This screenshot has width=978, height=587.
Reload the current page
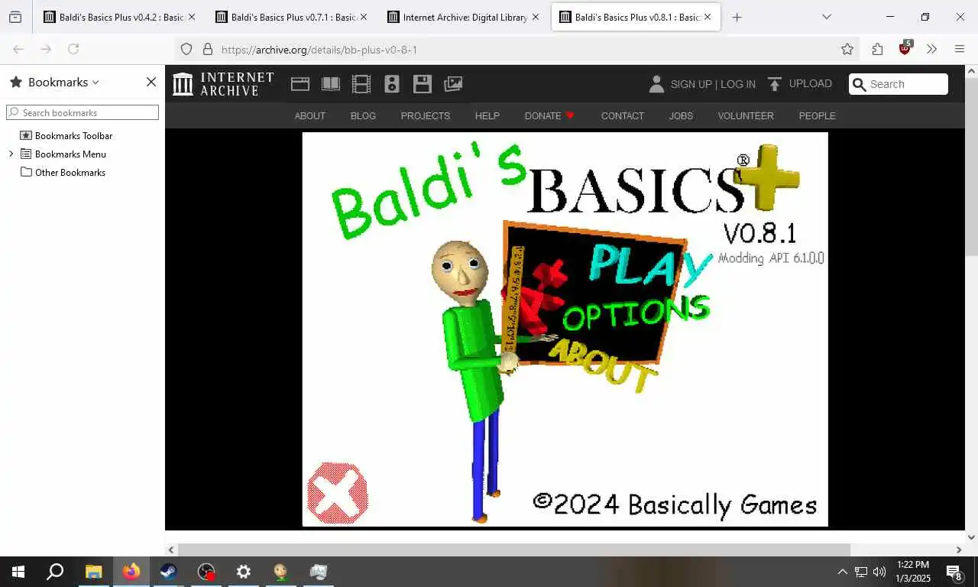[x=73, y=49]
